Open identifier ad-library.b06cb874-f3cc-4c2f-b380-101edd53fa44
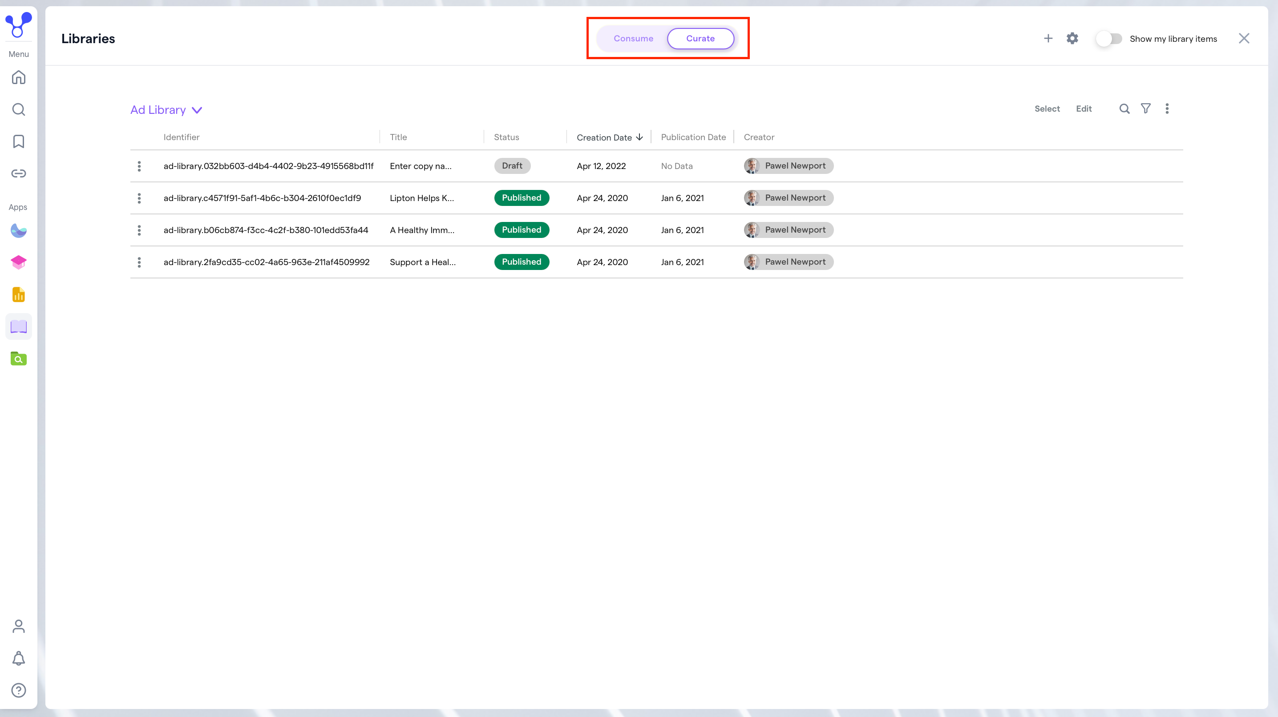 point(266,230)
